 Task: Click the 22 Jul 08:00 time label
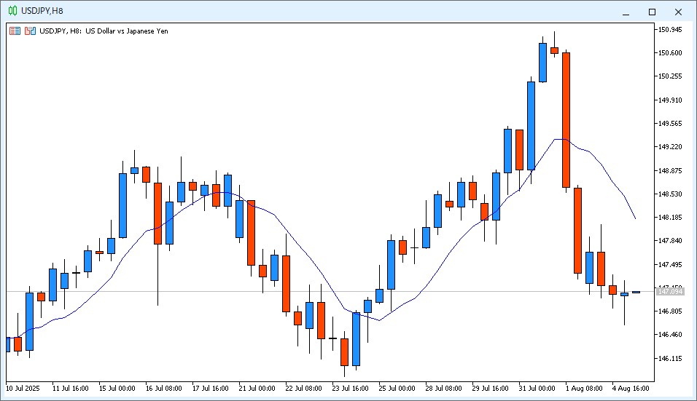point(303,388)
